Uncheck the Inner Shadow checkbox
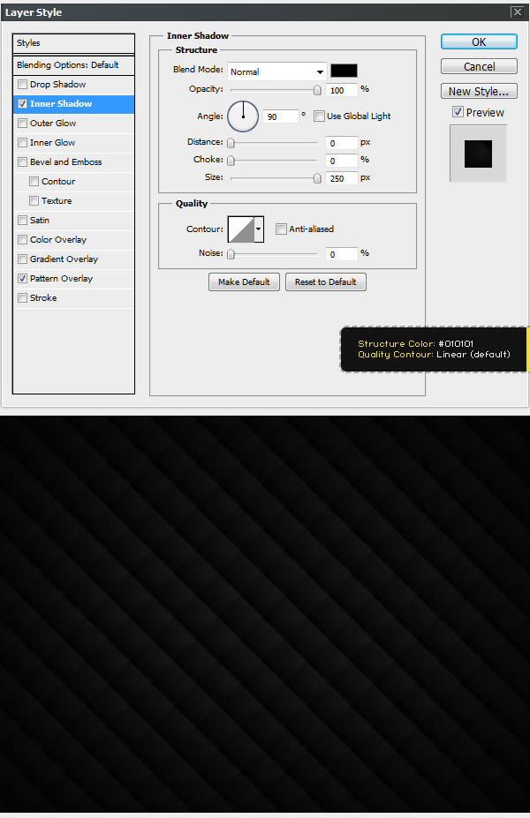Viewport: 530px width, 818px height. coord(22,104)
